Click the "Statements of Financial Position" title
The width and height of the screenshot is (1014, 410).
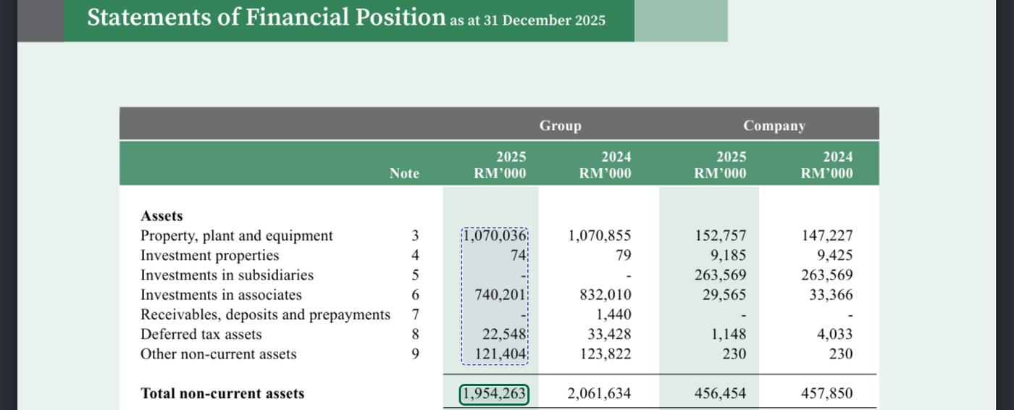pos(266,17)
